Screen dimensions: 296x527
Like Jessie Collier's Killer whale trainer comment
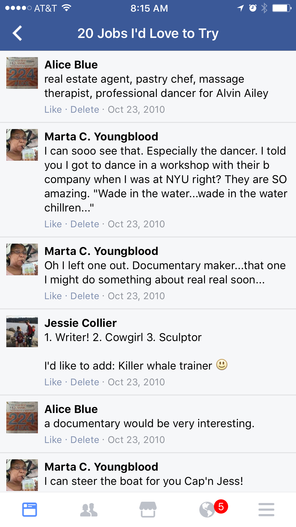click(x=53, y=382)
